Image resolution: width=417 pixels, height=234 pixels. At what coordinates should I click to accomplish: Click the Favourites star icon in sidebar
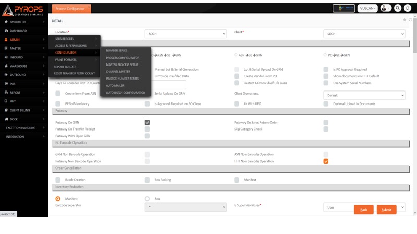(6, 22)
